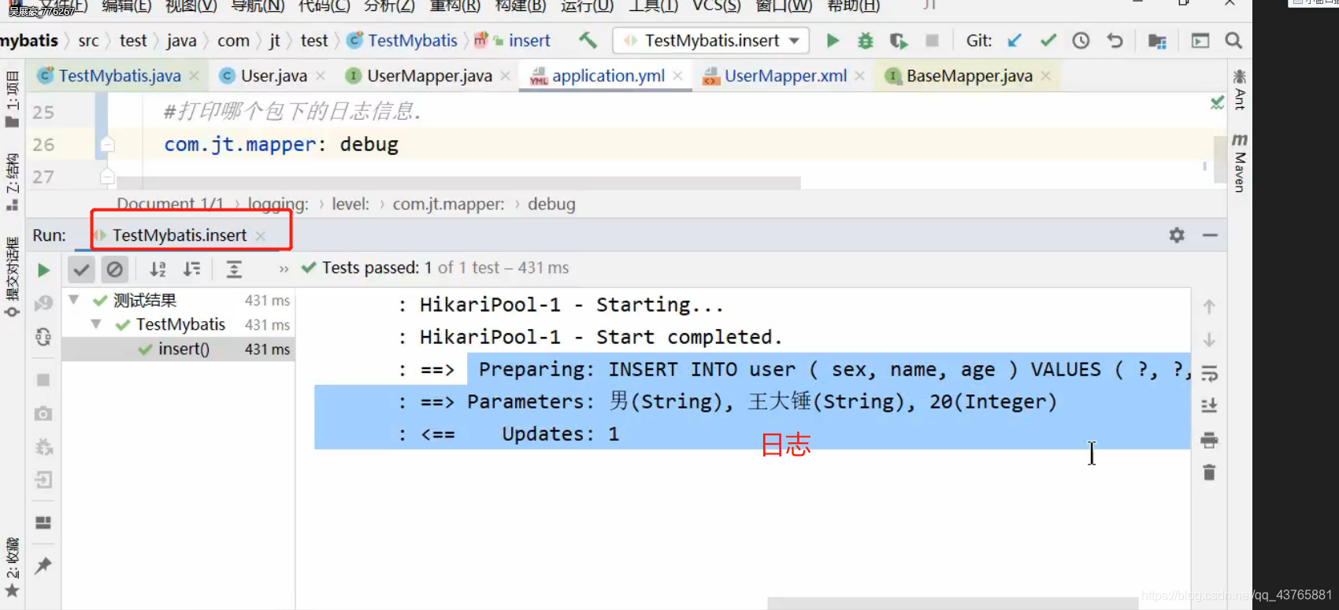Click the Build project hammer icon
1339x610 pixels.
click(x=588, y=40)
